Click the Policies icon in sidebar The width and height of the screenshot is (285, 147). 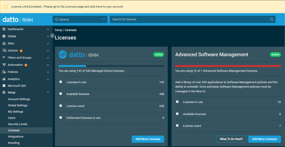(x=4, y=72)
